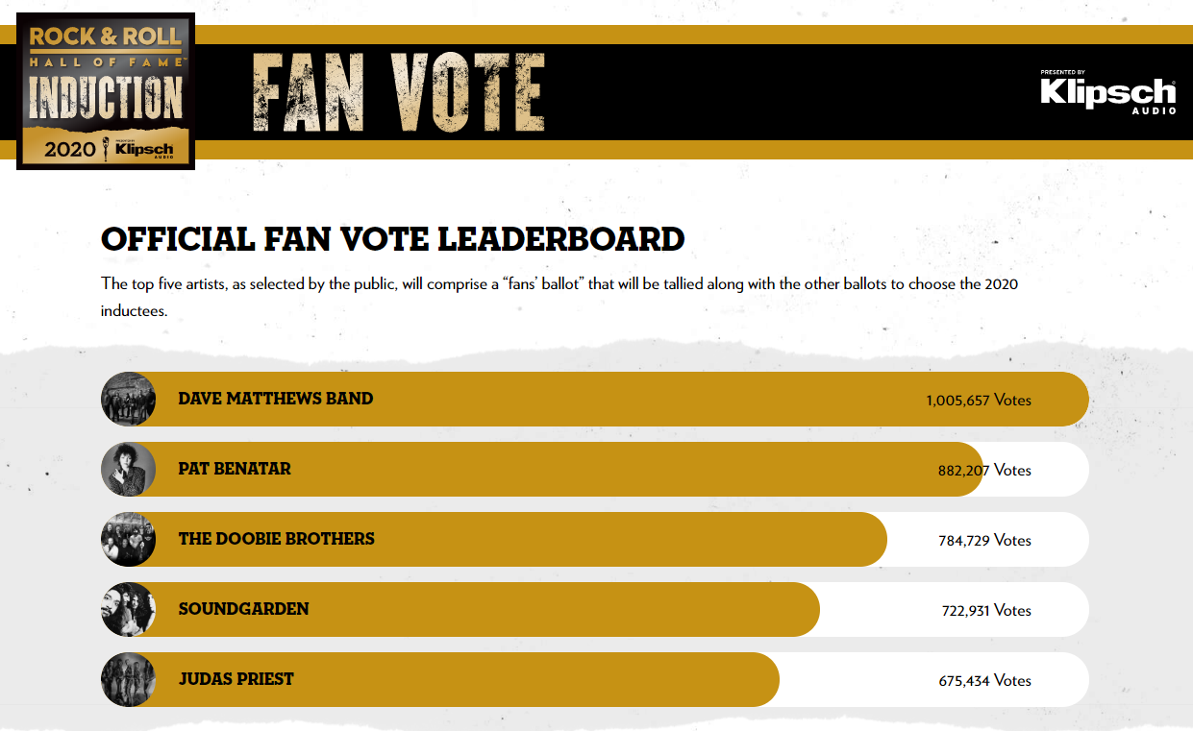Screen dimensions: 1193x731
Task: Click the 722,931 Votes count
Action: [986, 610]
